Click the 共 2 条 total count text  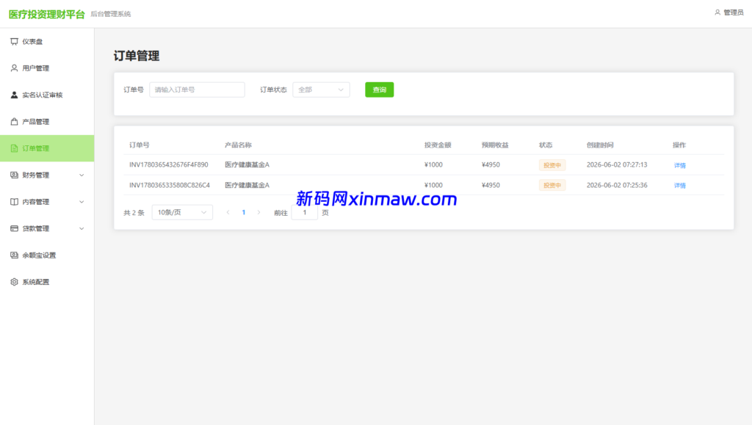(x=134, y=213)
